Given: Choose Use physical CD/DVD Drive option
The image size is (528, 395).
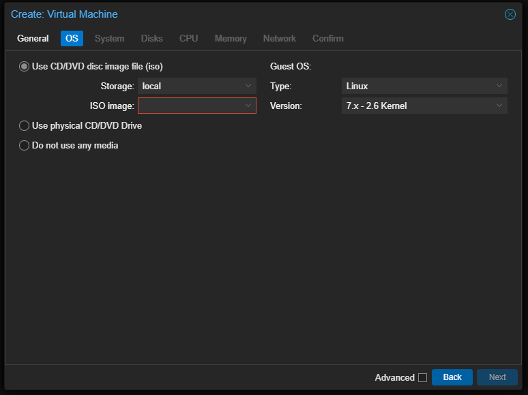Looking at the screenshot, I should [24, 126].
